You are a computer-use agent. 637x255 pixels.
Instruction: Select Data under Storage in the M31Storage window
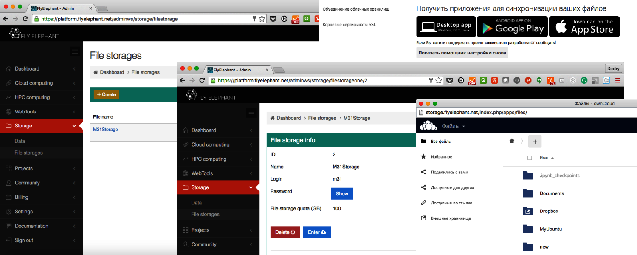(x=197, y=203)
